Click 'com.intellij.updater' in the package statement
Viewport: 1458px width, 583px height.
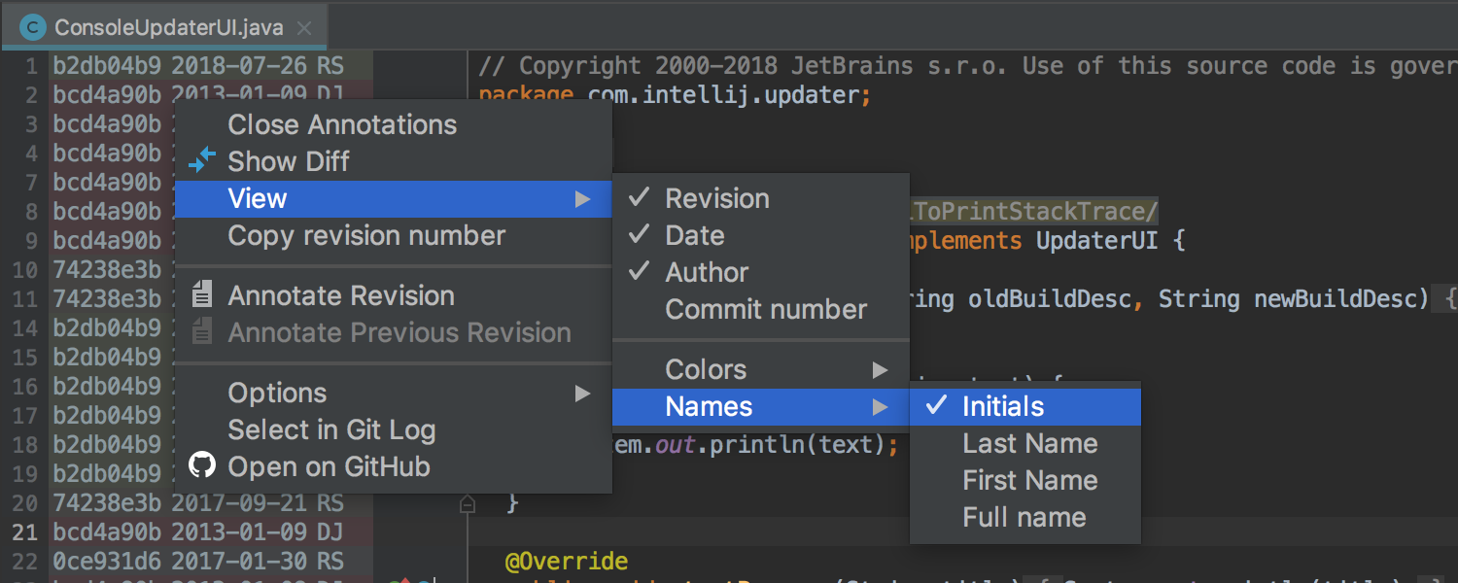coord(723,95)
